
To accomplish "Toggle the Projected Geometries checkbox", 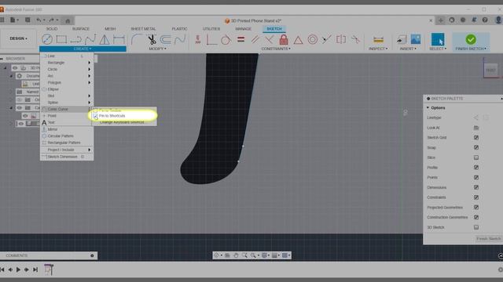I will [476, 207].
